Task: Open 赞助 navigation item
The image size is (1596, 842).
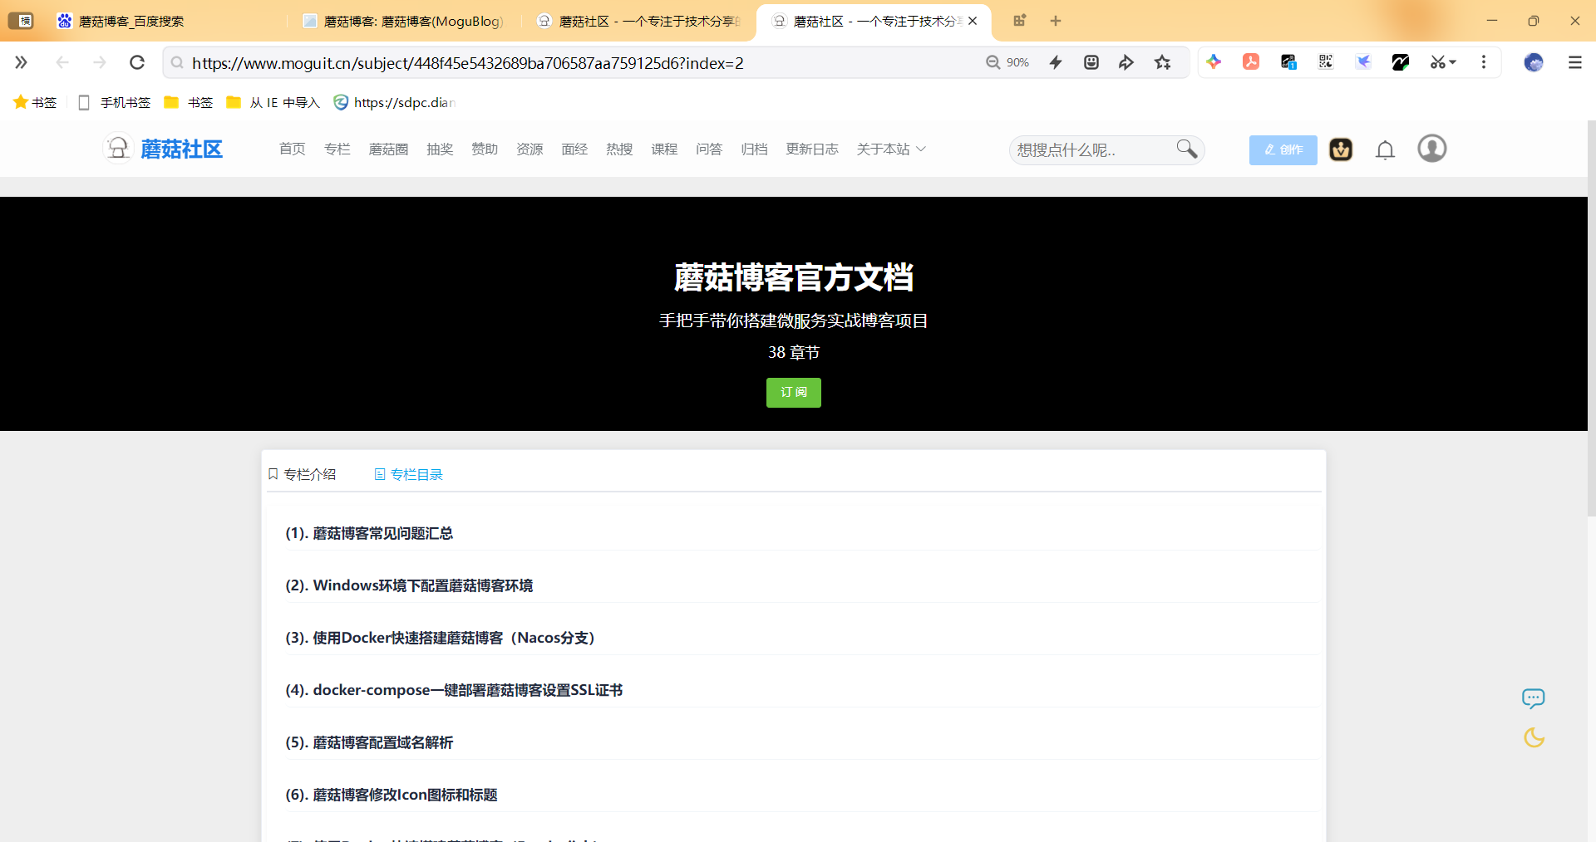Action: (x=485, y=149)
